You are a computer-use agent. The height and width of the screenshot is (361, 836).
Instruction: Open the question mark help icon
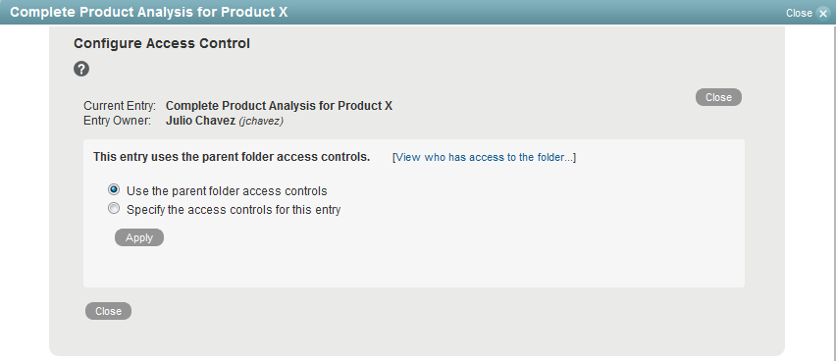[81, 69]
